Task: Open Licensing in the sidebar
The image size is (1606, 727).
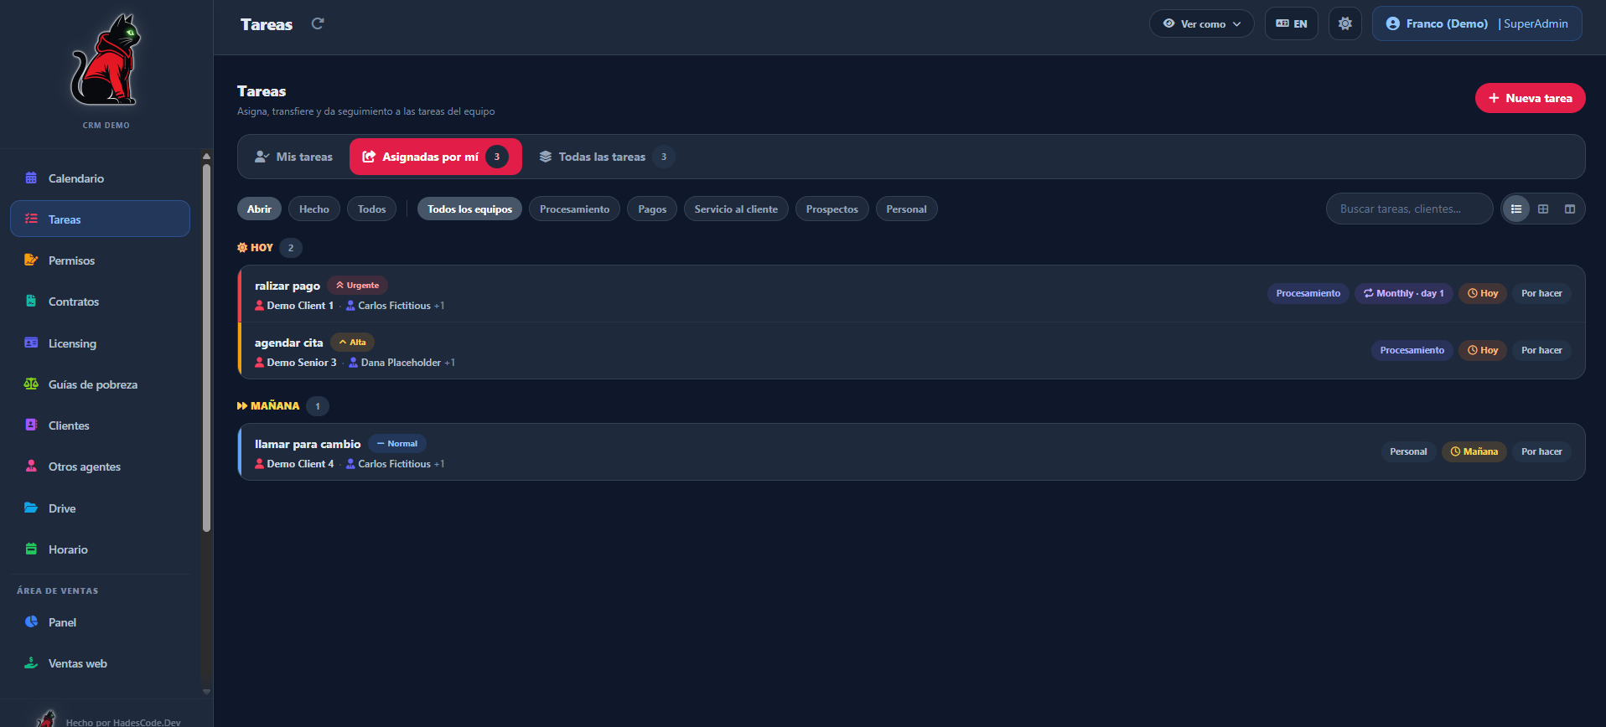Action: [x=100, y=343]
